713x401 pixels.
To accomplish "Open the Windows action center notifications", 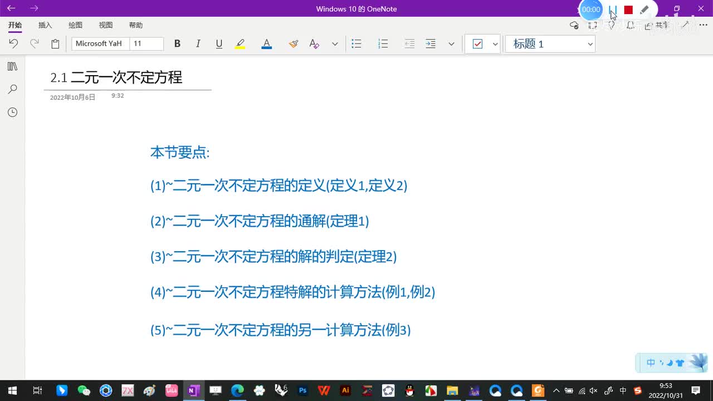I will click(696, 390).
